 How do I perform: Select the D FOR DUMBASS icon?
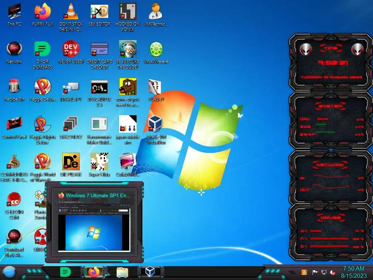(x=43, y=48)
